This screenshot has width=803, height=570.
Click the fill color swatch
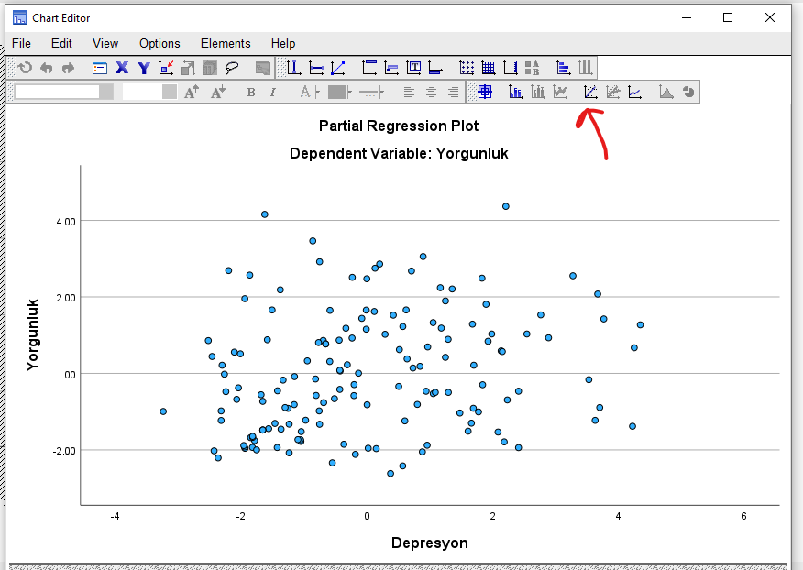click(x=335, y=92)
